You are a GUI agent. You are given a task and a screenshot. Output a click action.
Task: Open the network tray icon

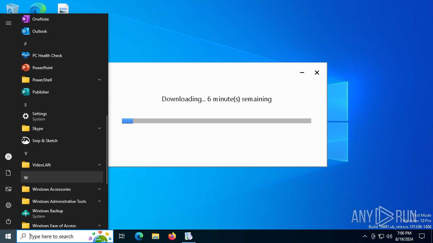coord(381,236)
